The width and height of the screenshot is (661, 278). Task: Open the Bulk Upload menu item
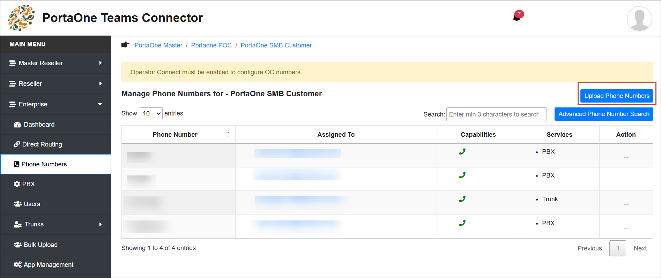(55, 245)
